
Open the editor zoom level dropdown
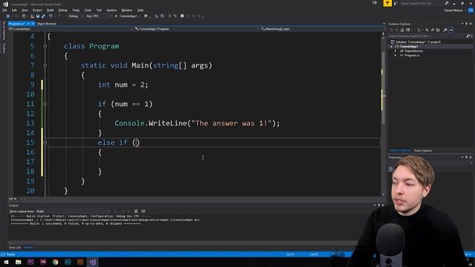(x=16, y=199)
